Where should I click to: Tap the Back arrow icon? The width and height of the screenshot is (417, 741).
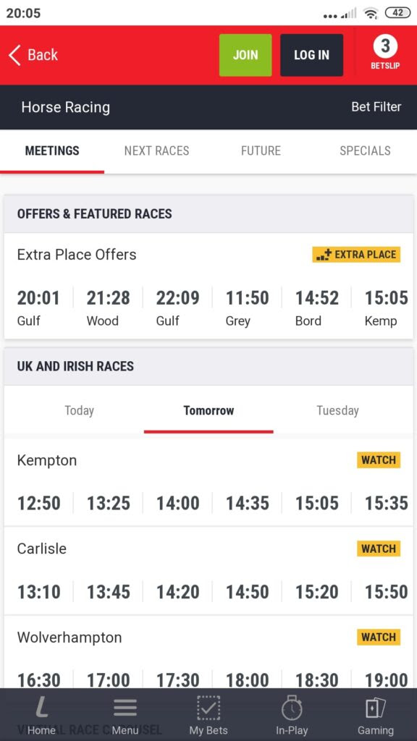coord(14,55)
